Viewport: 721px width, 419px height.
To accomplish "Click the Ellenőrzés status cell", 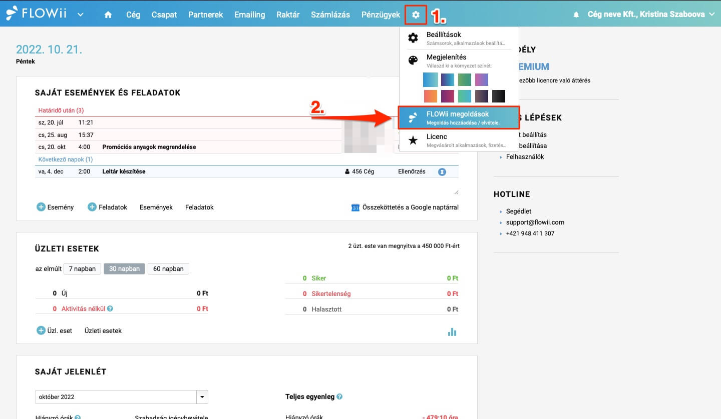I will click(412, 171).
